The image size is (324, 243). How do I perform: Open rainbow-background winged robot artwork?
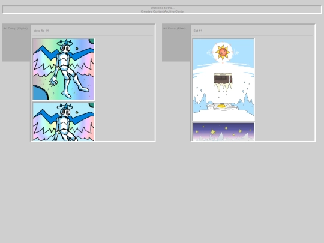click(x=64, y=69)
